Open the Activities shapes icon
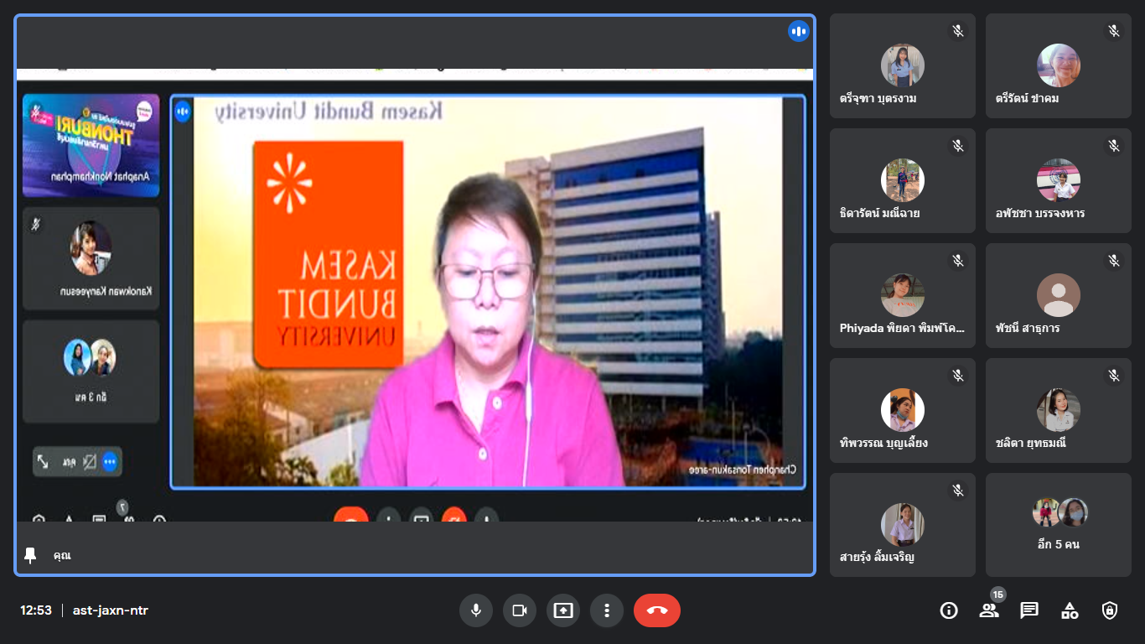Screen dimensions: 1145x644 tap(1070, 610)
